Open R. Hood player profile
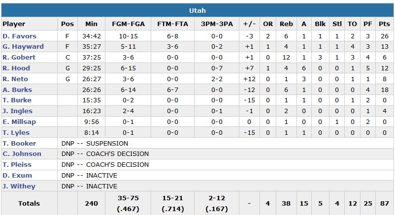This screenshot has height=215, width=395. (16, 68)
